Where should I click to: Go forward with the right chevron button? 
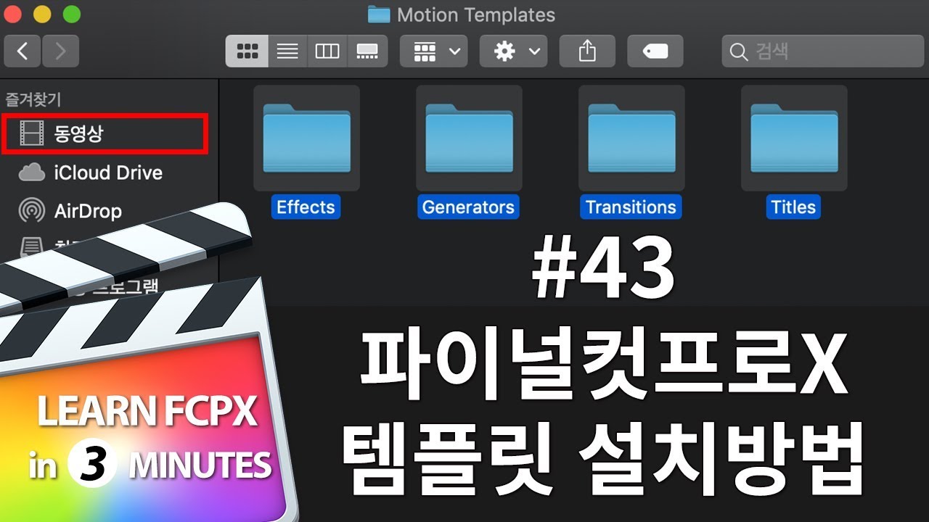click(60, 51)
